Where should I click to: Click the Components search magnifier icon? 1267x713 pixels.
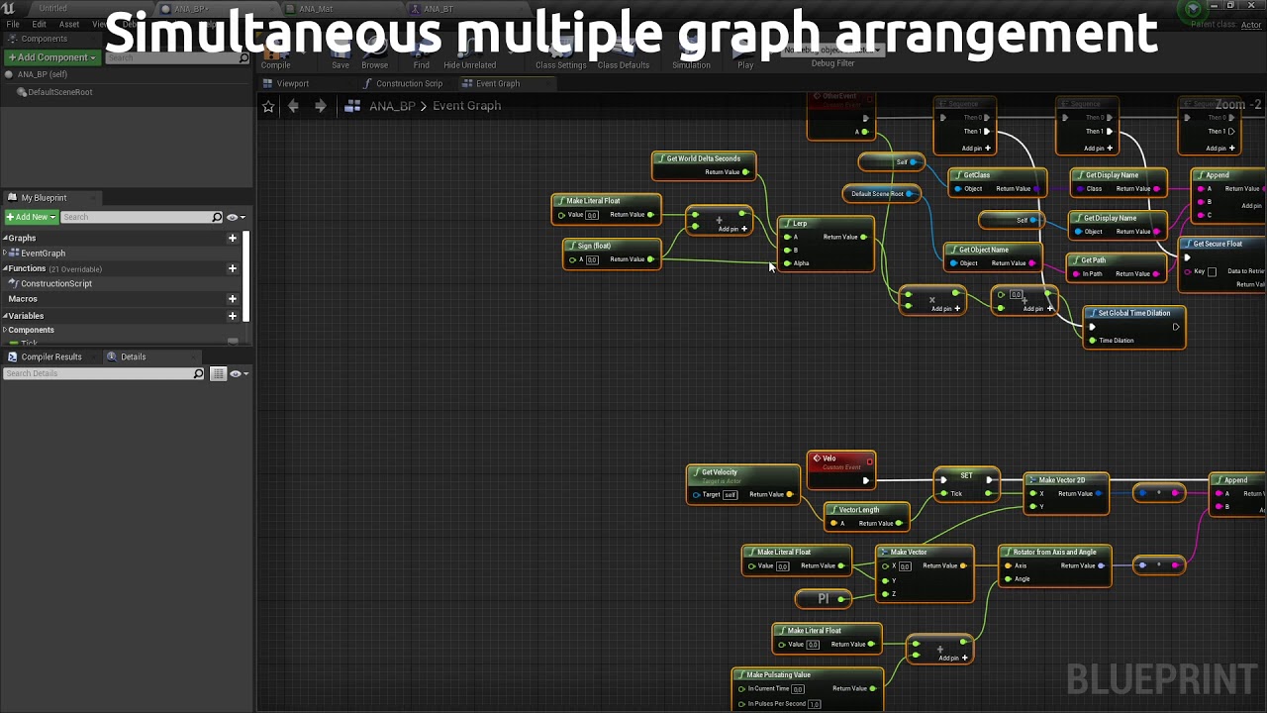tap(244, 57)
